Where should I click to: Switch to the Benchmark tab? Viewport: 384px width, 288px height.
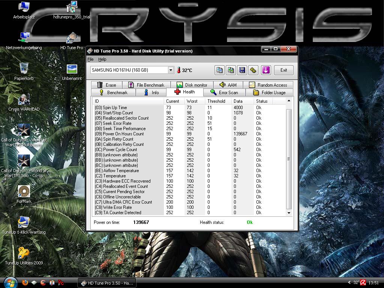[x=113, y=93]
